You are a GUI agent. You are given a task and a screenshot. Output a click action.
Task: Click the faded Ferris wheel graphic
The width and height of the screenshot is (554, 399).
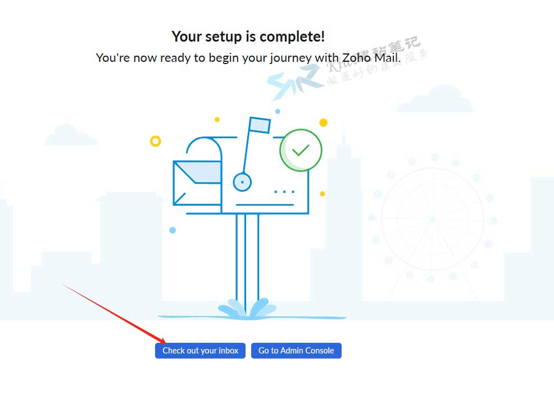pyautogui.click(x=433, y=219)
